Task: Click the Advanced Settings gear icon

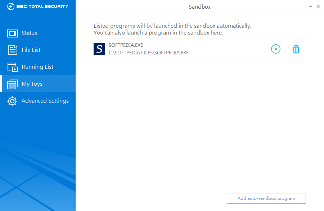Action: tap(12, 101)
